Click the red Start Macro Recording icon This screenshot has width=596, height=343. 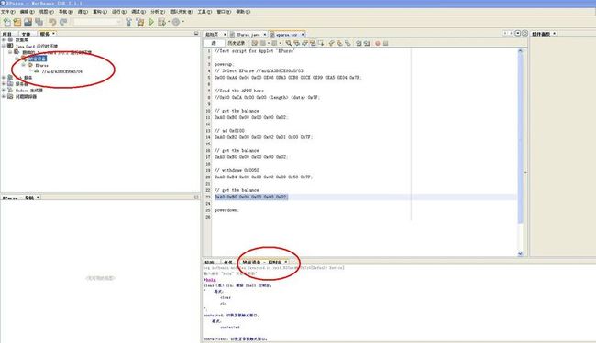(x=378, y=43)
